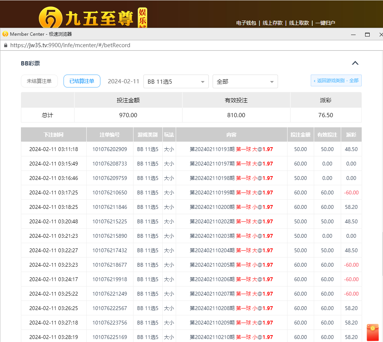383x342 pixels.
Task: Click the 一键归户 link
Action: [x=325, y=23]
